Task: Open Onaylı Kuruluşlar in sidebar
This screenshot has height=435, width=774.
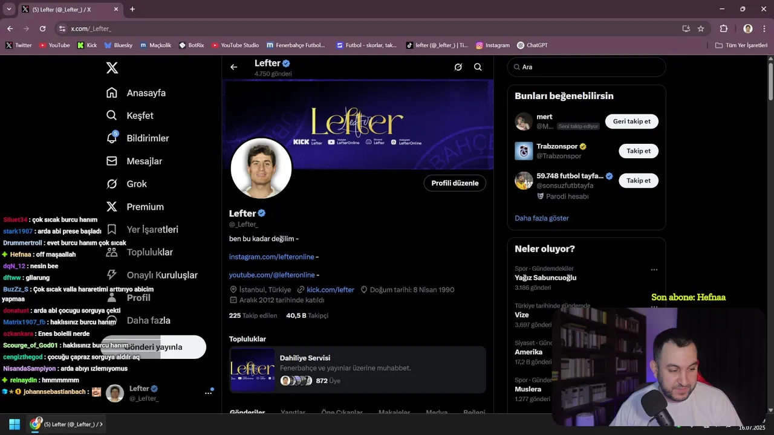Action: [152, 275]
